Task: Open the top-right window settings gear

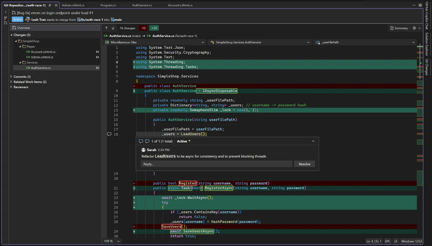Action: click(x=420, y=5)
